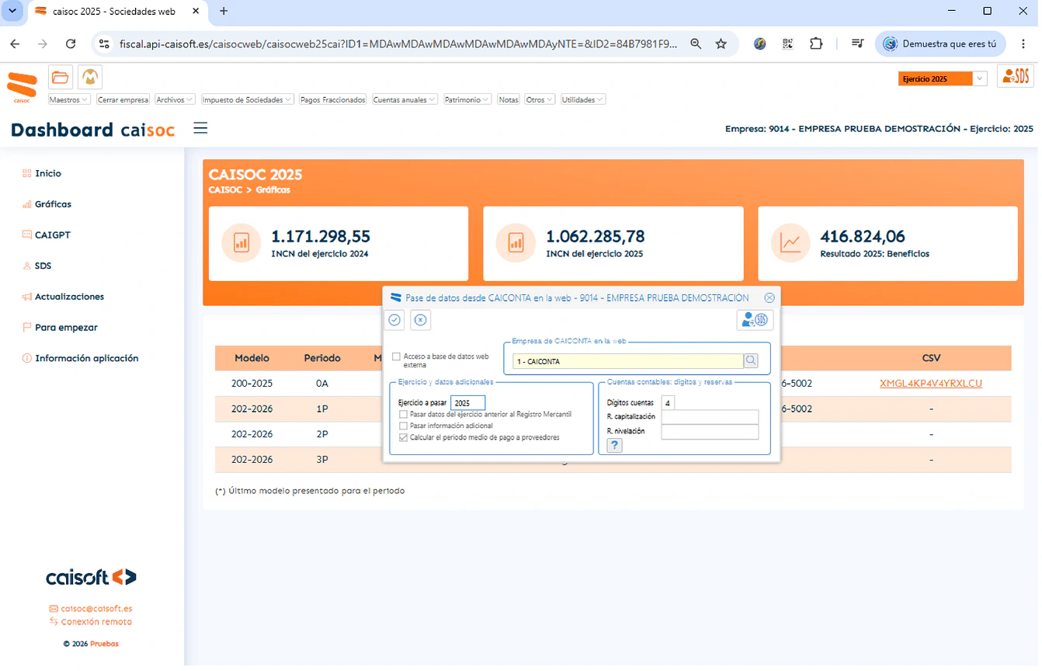
Task: Click the Demuestra que eres tú profile button
Action: click(940, 44)
